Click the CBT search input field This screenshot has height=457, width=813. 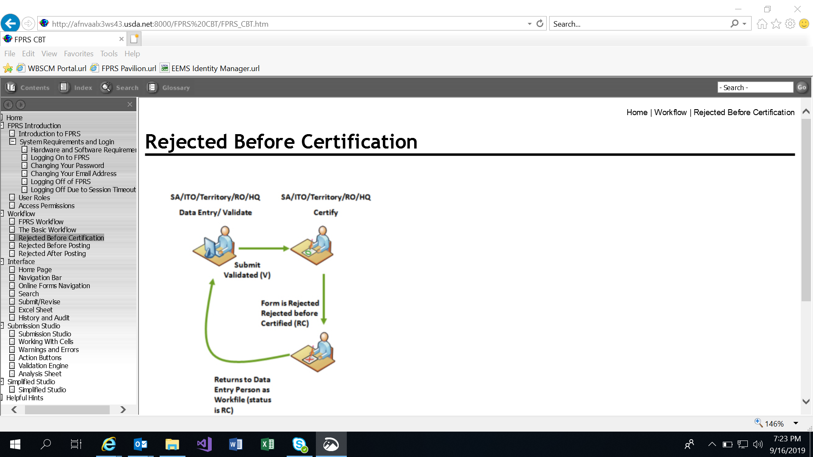coord(755,87)
